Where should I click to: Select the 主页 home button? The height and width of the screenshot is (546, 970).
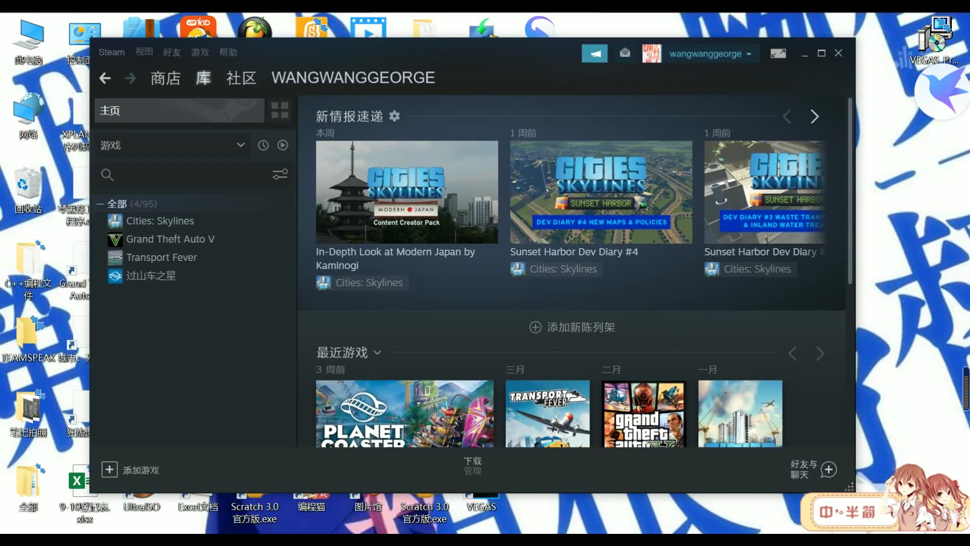coord(179,110)
